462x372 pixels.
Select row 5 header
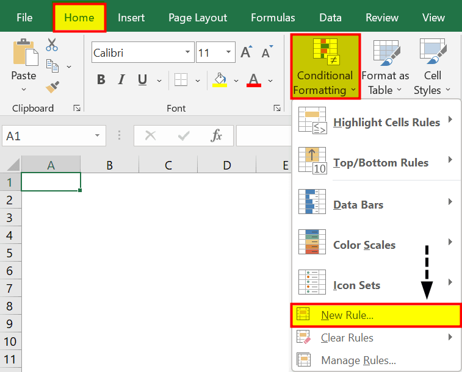point(10,253)
